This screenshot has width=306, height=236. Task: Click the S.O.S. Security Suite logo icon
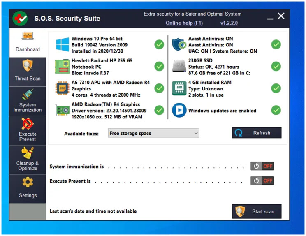[20, 19]
